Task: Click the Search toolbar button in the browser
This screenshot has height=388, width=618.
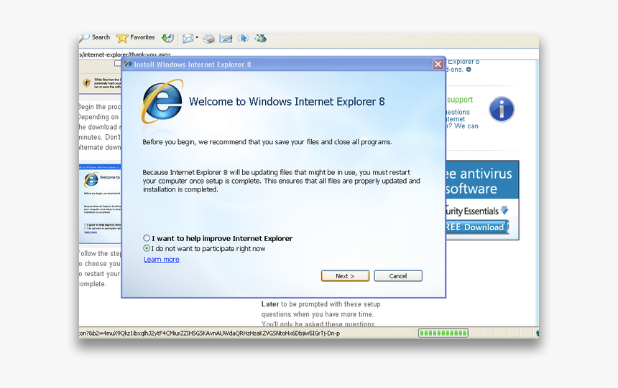Action: [x=95, y=37]
